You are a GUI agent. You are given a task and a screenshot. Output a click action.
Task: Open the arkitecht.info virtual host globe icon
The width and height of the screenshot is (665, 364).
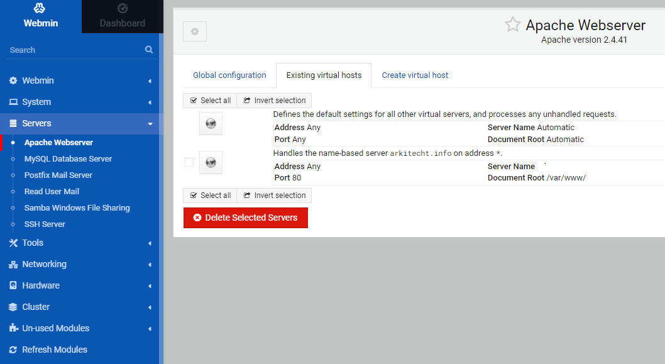211,162
